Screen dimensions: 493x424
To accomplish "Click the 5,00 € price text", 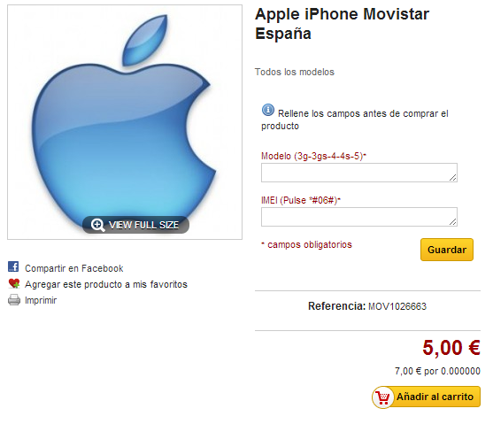I will tap(451, 348).
